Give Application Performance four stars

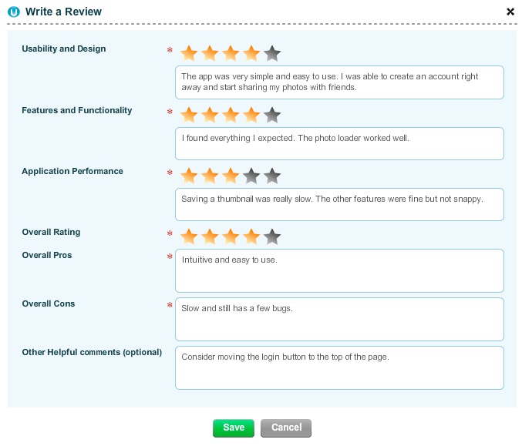click(251, 176)
